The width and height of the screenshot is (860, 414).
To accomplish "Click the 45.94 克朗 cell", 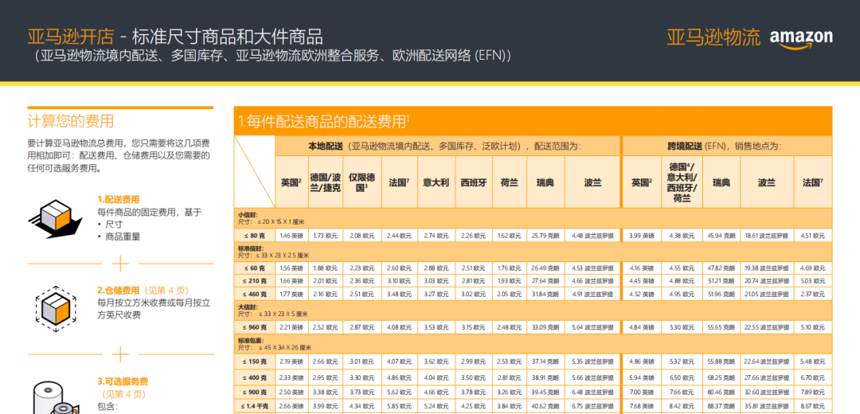I will pos(721,236).
